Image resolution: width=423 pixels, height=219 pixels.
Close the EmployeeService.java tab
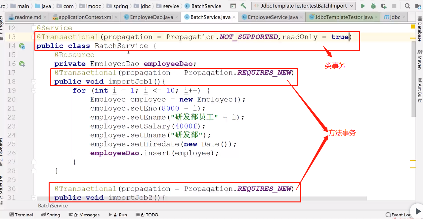point(301,17)
